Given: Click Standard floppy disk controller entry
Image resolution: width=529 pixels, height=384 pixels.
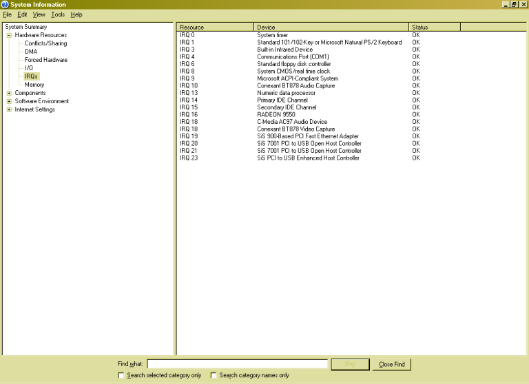Looking at the screenshot, I should (x=294, y=64).
